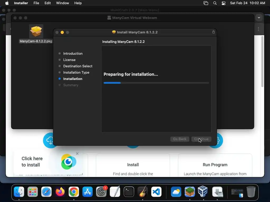270x202 pixels.
Task: Open Control Center in menu bar
Action: [224, 3]
